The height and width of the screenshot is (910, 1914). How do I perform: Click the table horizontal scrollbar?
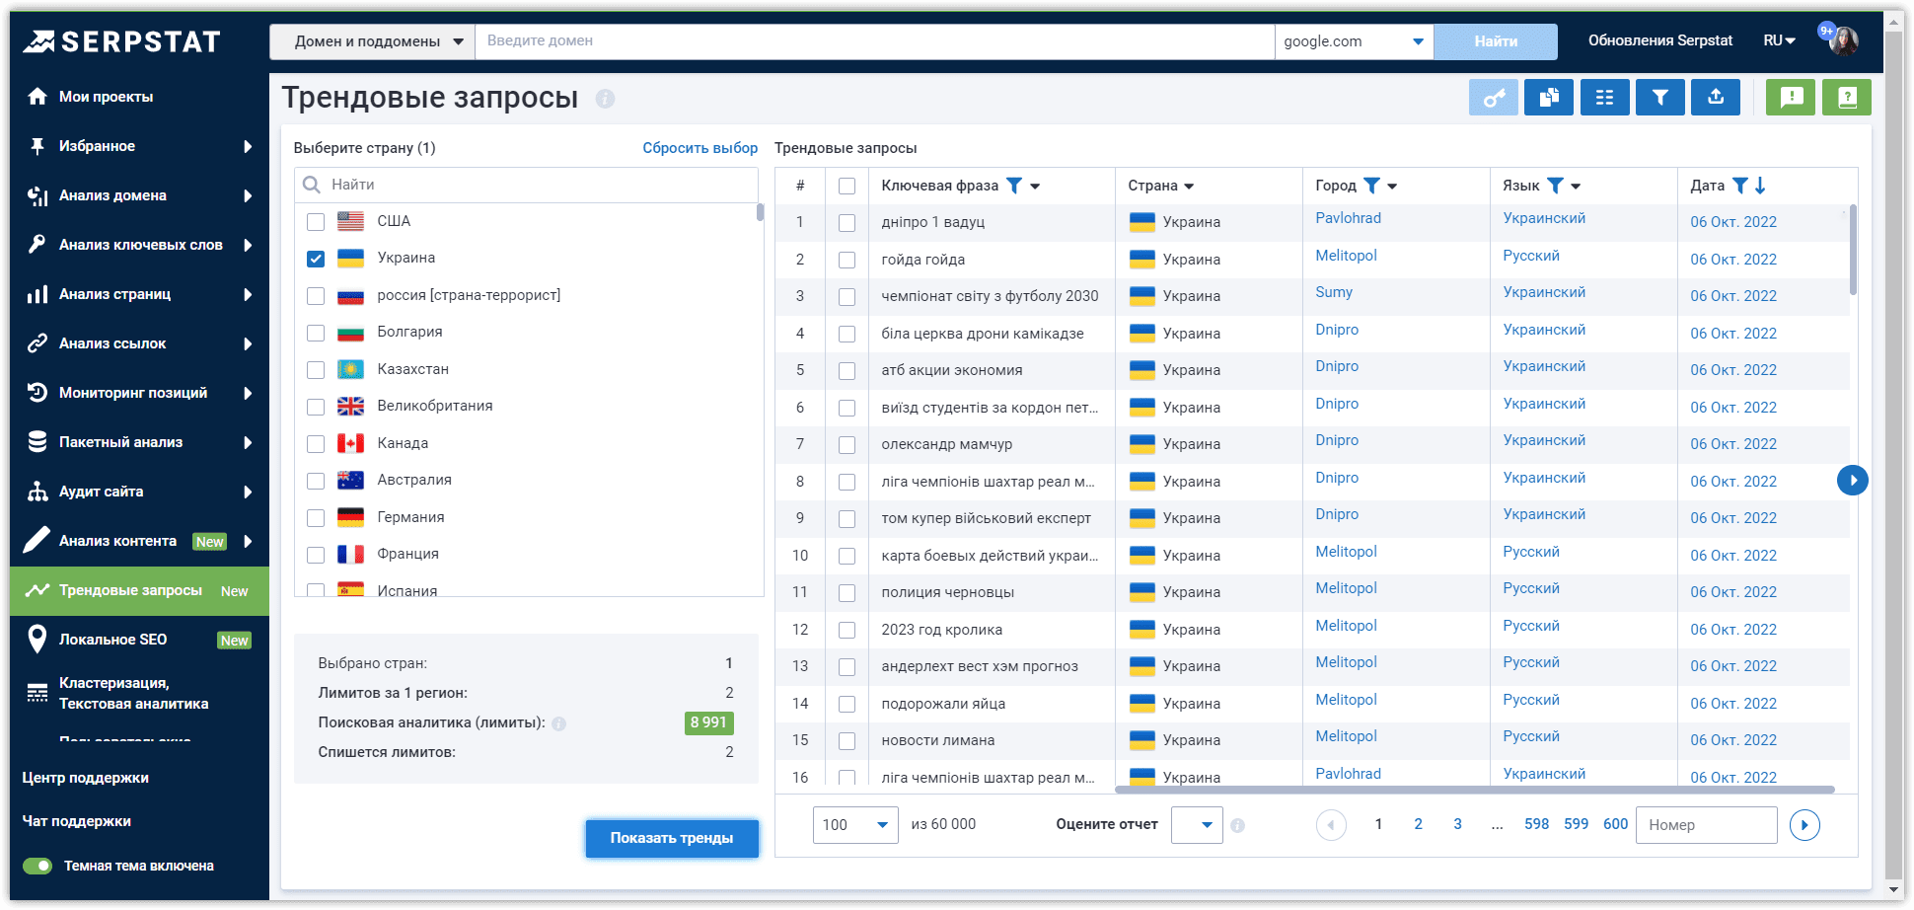tap(1475, 790)
